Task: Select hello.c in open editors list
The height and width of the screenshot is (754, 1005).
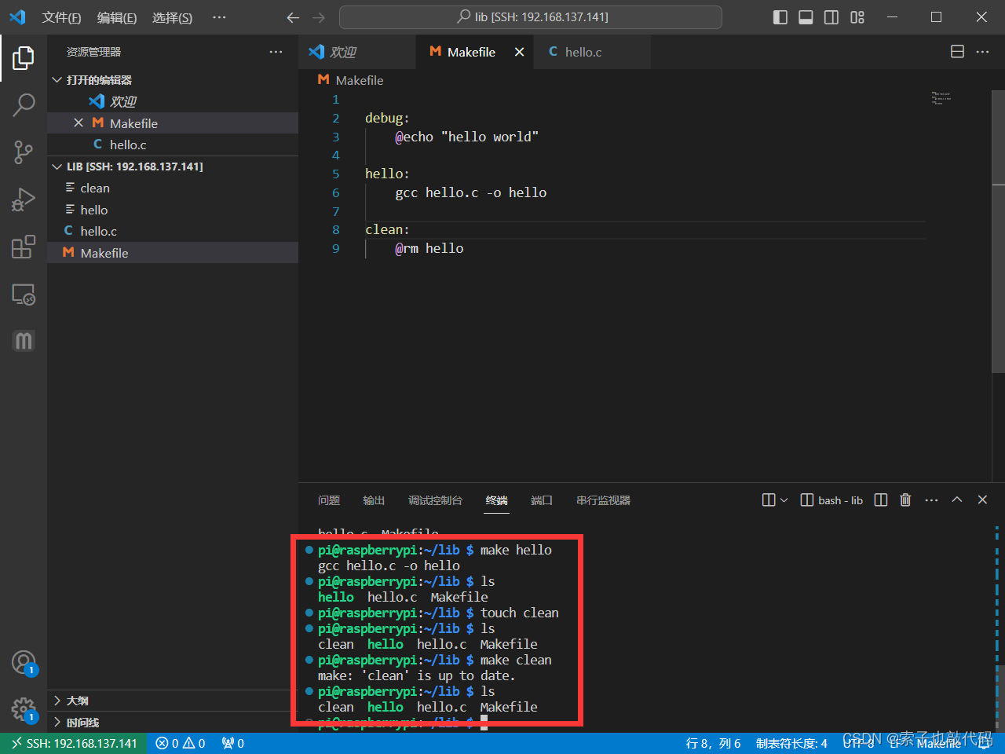Action: pos(173,145)
